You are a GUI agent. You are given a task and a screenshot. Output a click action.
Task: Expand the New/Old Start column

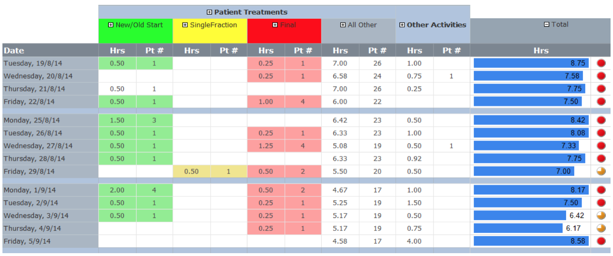tap(111, 25)
